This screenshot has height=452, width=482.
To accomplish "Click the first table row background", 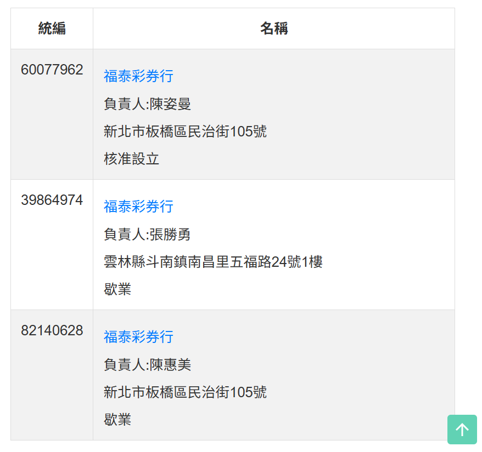I will click(x=357, y=113).
